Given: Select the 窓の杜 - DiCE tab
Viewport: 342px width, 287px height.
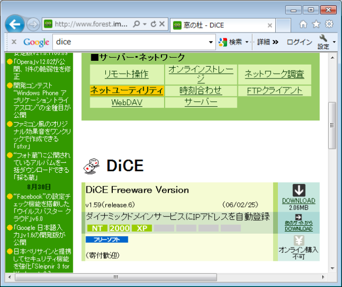Looking at the screenshot, I should (x=222, y=25).
